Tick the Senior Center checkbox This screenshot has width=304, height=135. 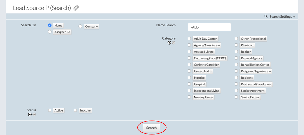236,97
